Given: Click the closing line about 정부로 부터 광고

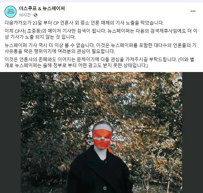Looking at the screenshot, I should point(76,65).
